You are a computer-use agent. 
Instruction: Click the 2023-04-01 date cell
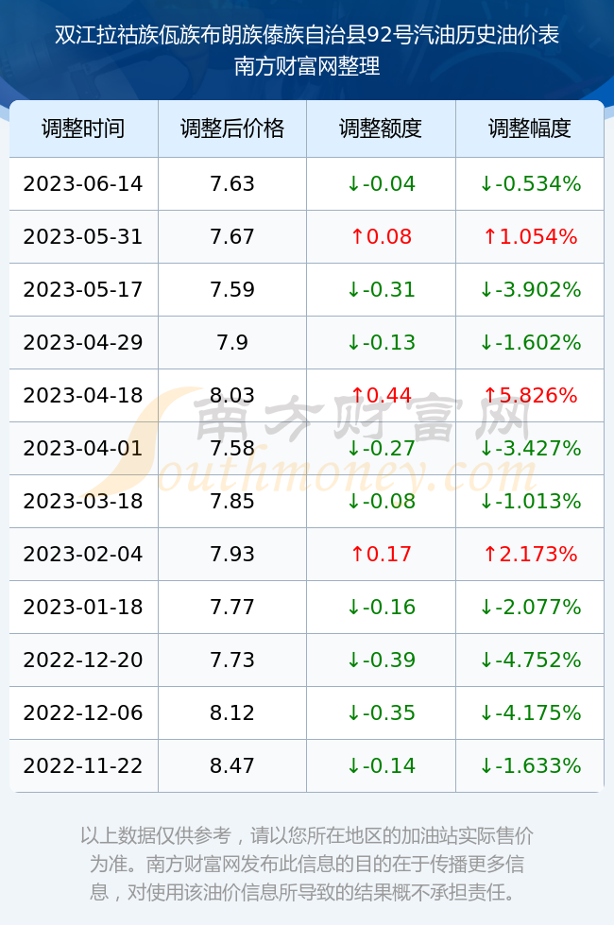coord(83,448)
